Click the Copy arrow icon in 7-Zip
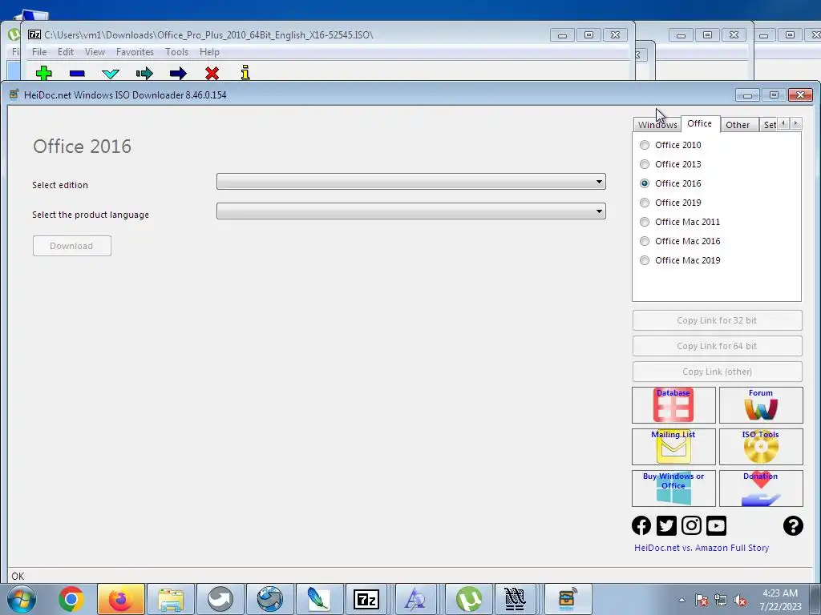This screenshot has width=821, height=615. coord(144,73)
